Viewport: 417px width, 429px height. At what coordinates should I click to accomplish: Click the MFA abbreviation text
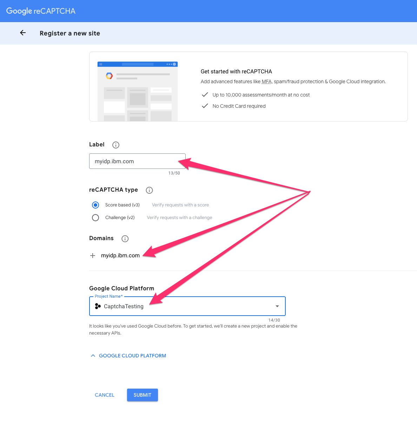[x=267, y=81]
